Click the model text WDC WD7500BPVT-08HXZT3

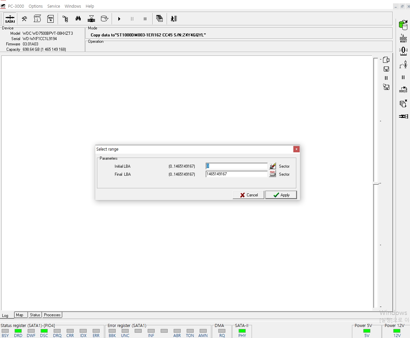coord(48,33)
